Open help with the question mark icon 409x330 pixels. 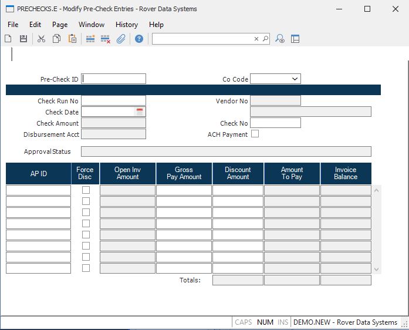coord(139,39)
